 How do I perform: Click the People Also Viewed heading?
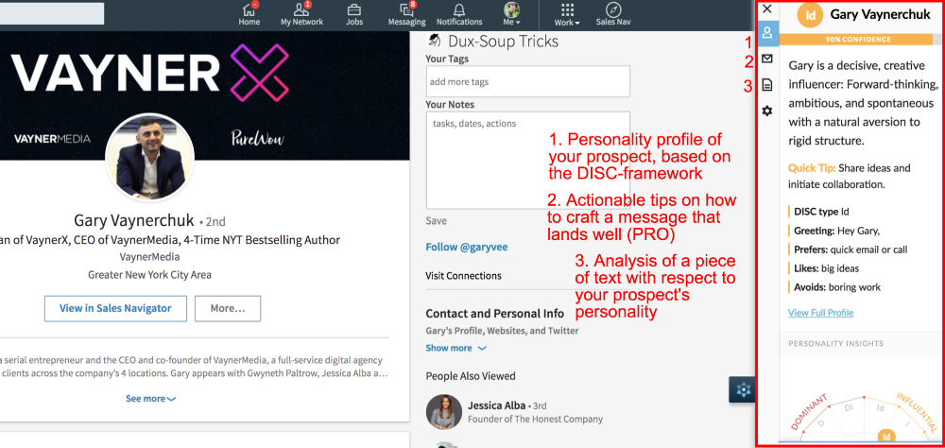click(471, 375)
